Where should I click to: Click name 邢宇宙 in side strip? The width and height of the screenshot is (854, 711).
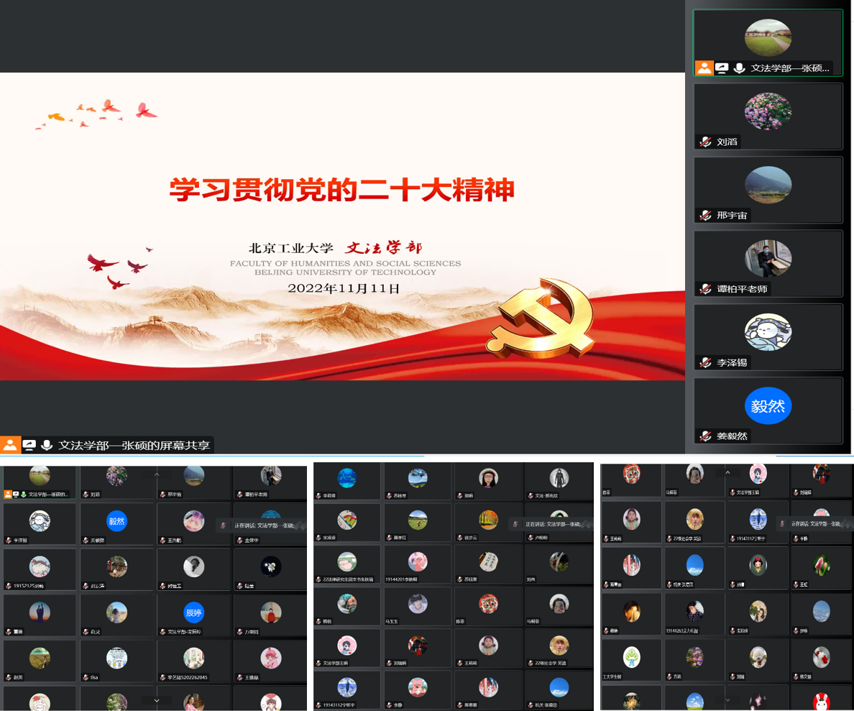click(732, 215)
